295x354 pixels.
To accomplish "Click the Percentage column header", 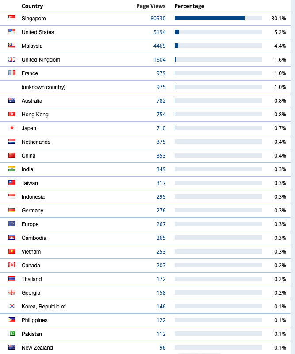I will tap(189, 6).
